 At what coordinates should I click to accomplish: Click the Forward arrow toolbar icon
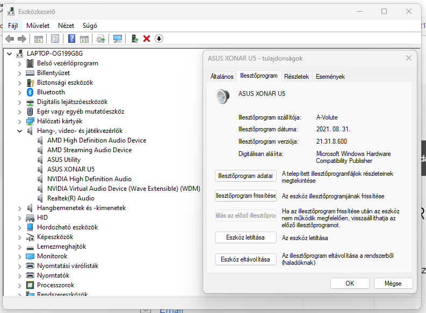tap(21, 39)
